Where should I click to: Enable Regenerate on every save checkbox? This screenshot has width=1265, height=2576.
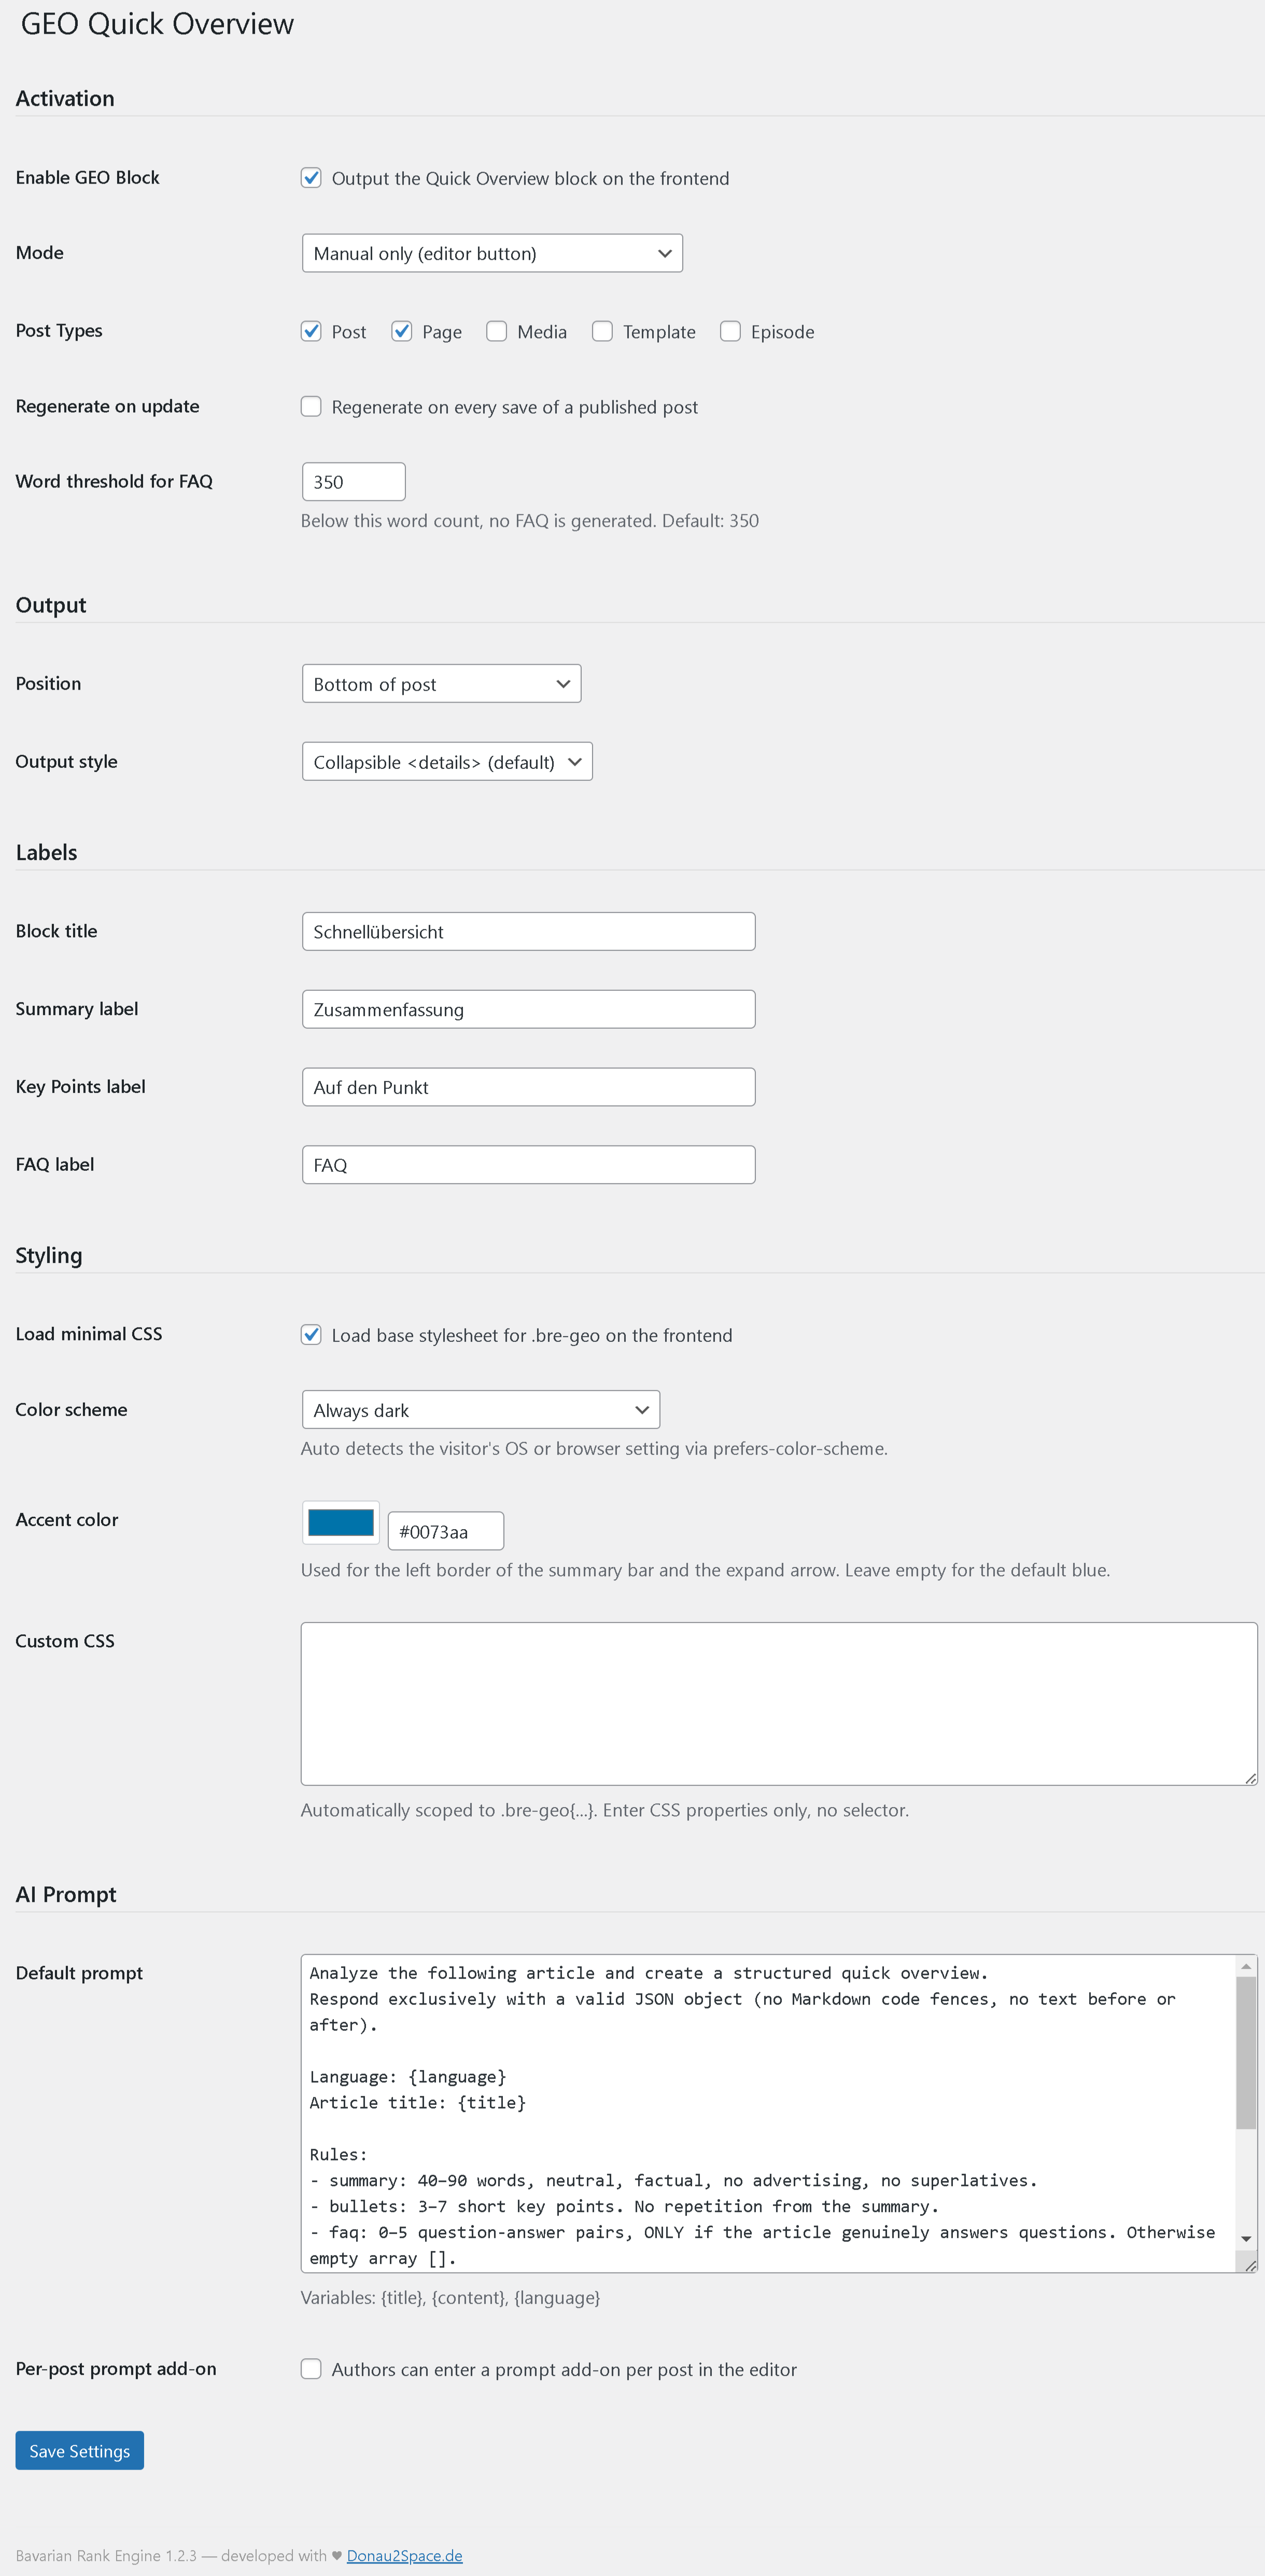point(311,406)
